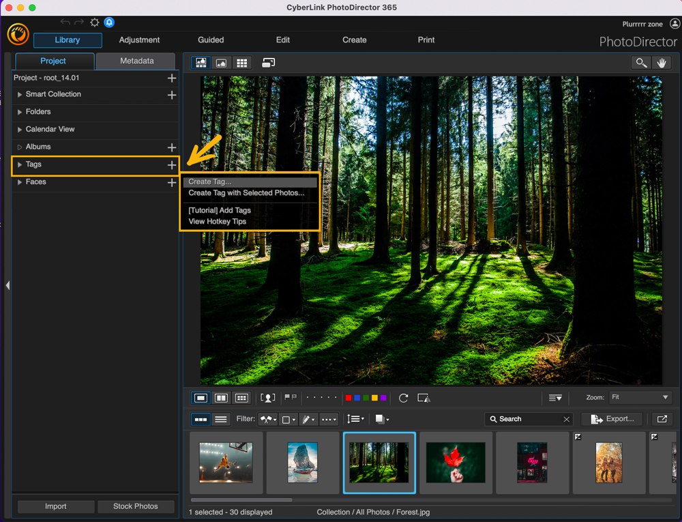Open the face tagging tool

267,398
